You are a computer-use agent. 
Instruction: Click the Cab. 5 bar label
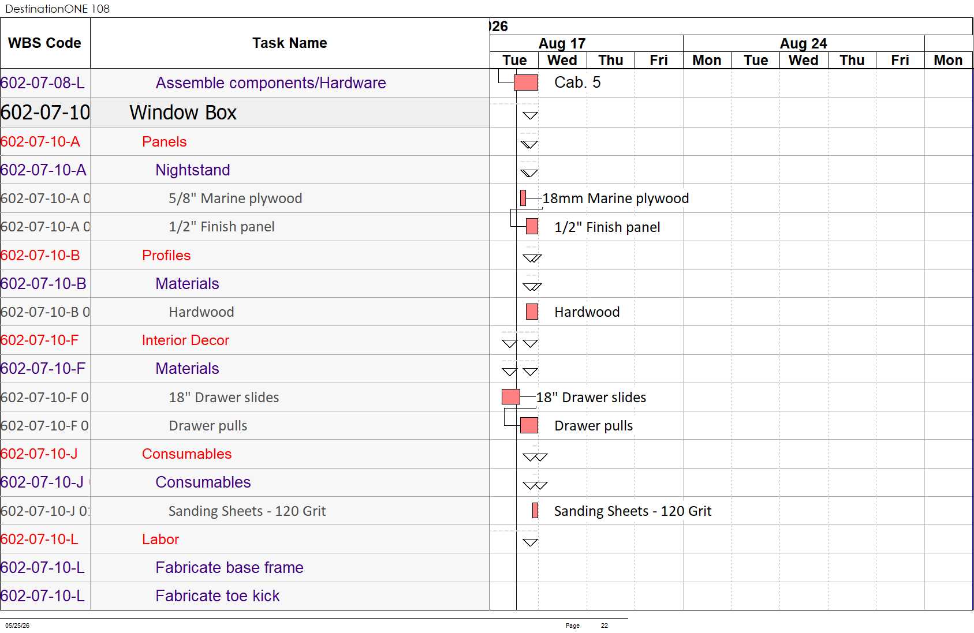point(577,83)
